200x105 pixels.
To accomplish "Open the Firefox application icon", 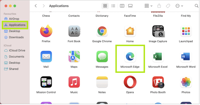I will click(46, 31).
